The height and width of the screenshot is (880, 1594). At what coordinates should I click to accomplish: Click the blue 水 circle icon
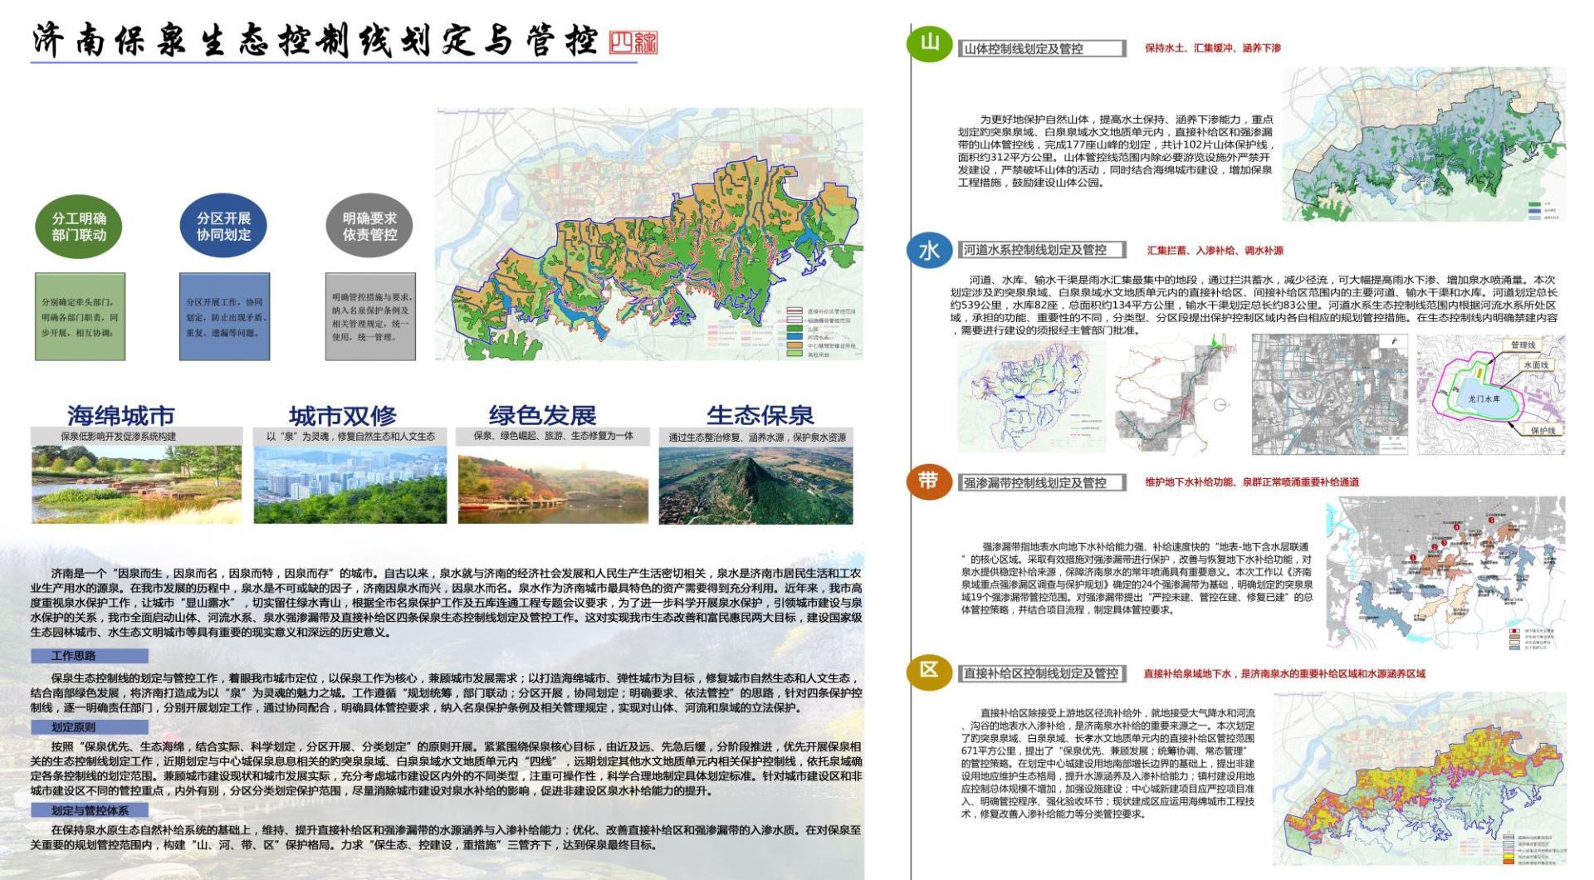(929, 249)
